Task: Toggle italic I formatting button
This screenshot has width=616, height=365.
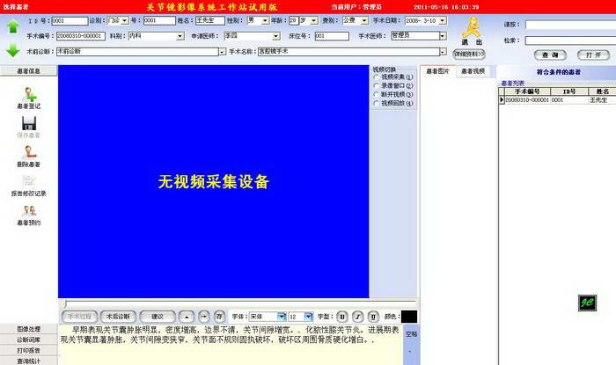Action: click(358, 317)
